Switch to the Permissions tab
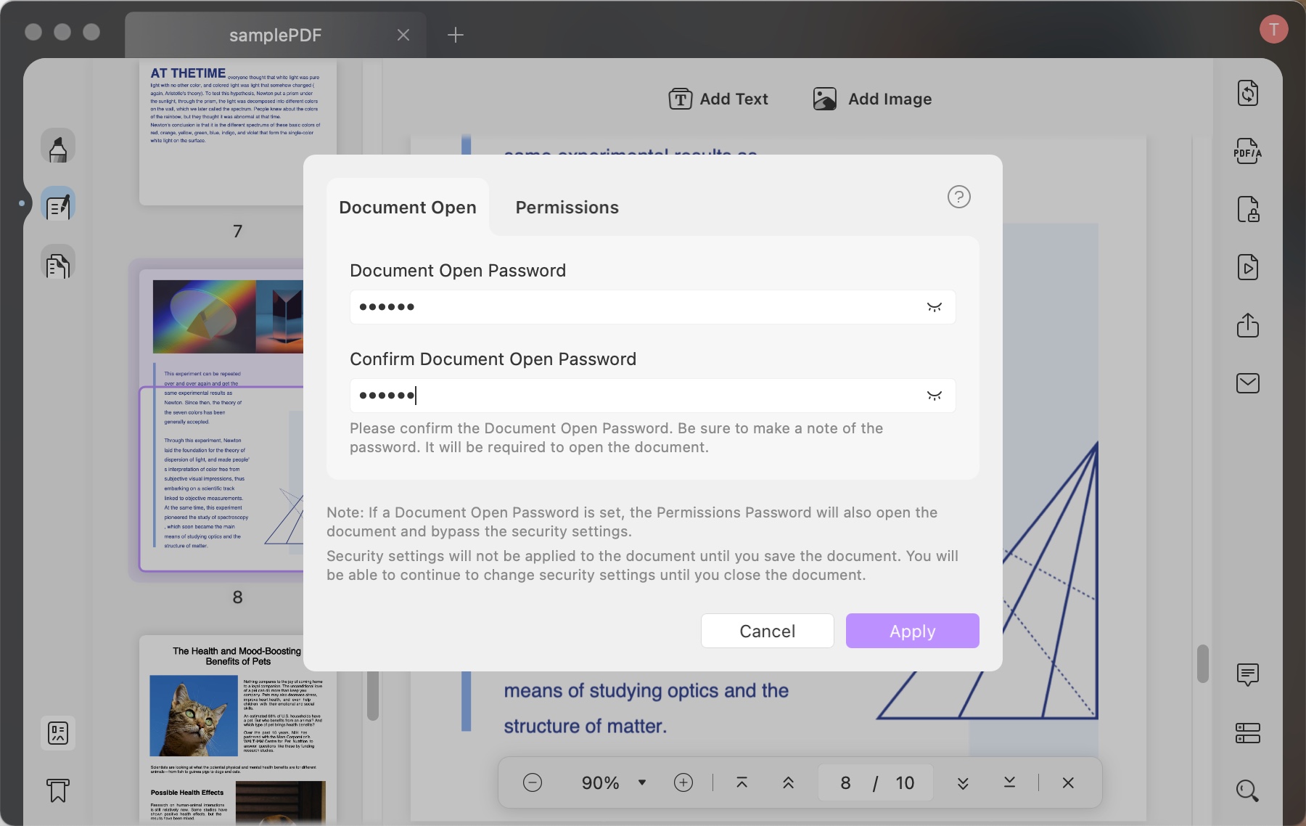This screenshot has width=1306, height=826. [x=567, y=208]
